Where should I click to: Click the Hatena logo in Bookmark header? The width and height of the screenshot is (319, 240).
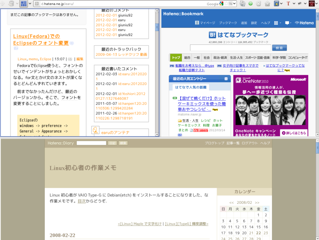(304, 23)
